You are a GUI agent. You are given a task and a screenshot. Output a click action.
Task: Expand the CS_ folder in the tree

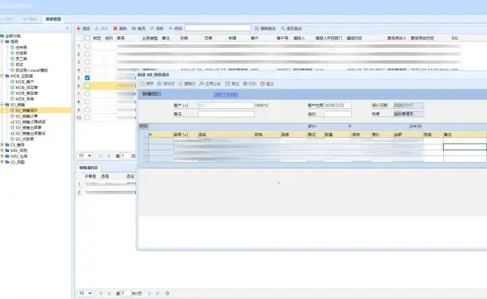point(2,145)
